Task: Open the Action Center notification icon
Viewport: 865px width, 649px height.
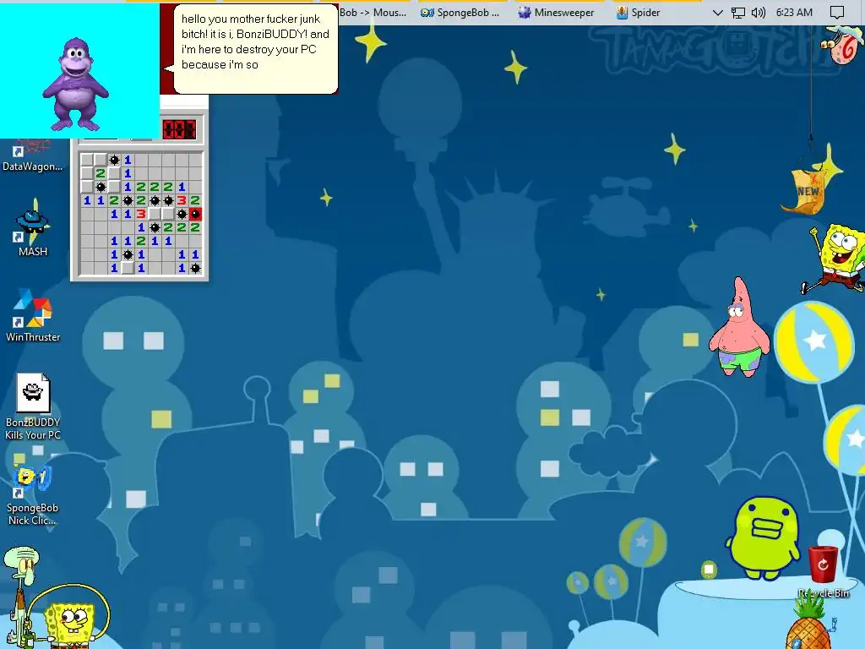Action: pos(837,12)
